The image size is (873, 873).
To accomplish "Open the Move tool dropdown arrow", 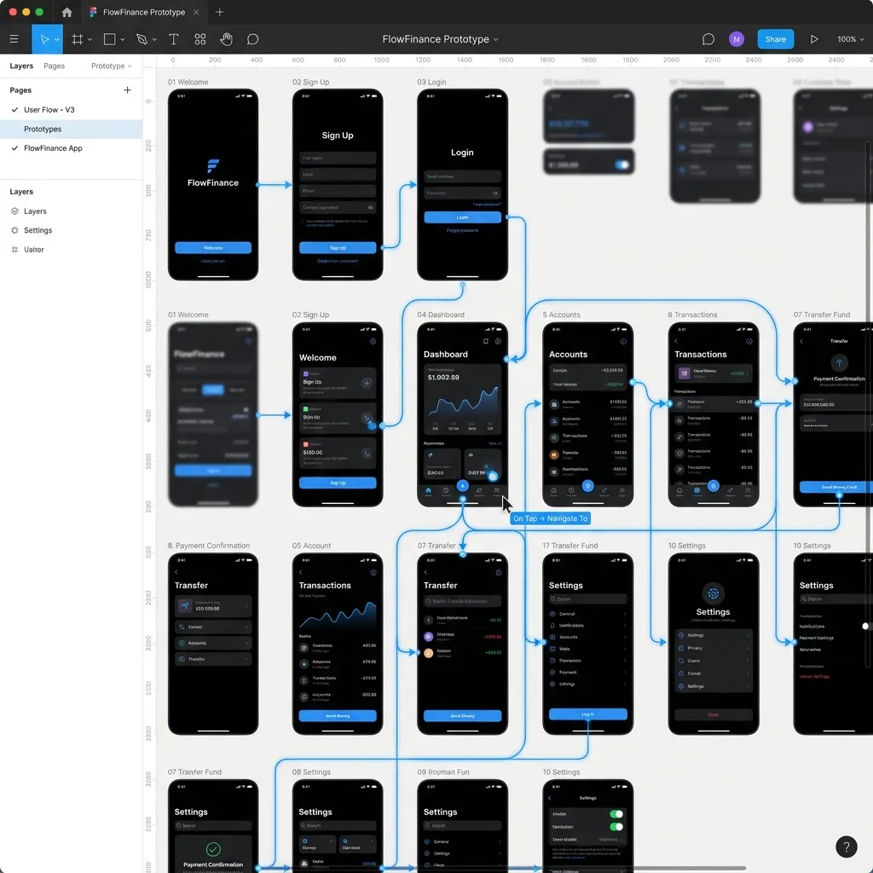I will [x=57, y=39].
